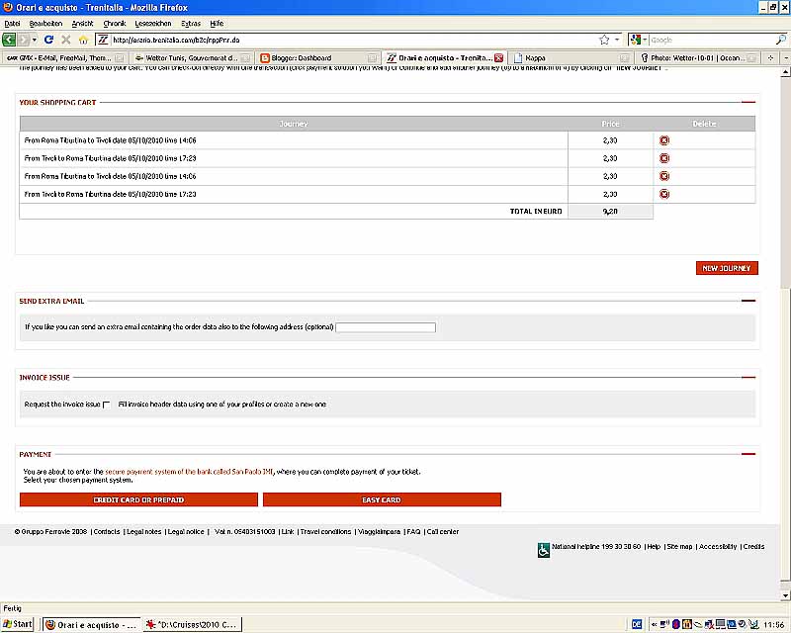Select the Orari e acquisto taskbar button

[x=91, y=625]
